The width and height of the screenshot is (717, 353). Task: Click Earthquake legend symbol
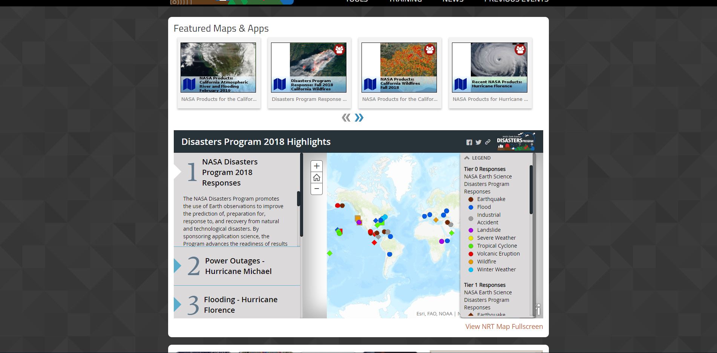pos(471,199)
